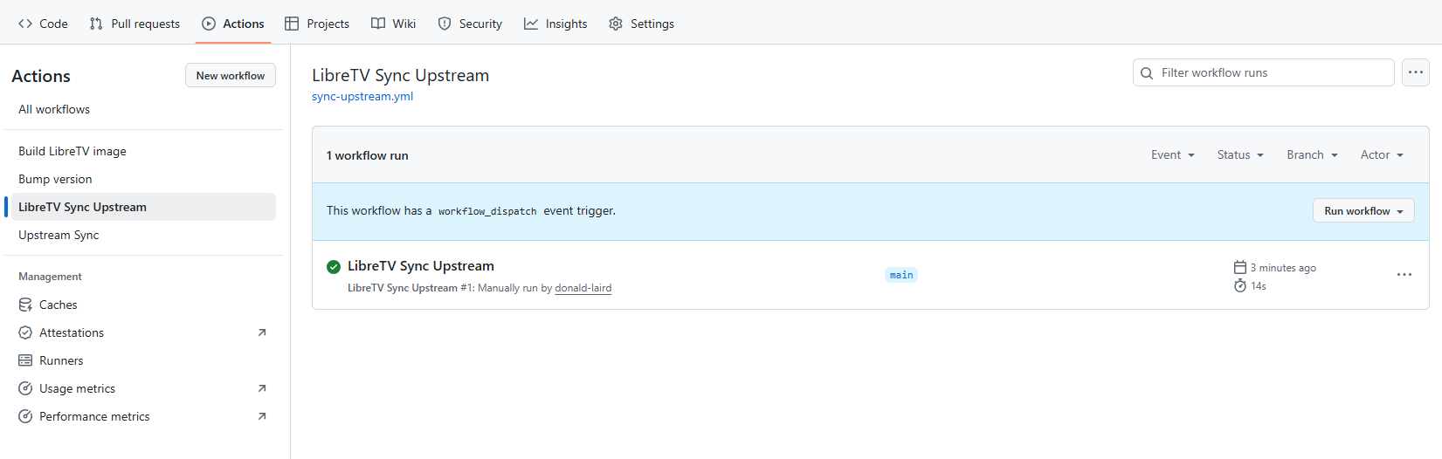Image resolution: width=1442 pixels, height=459 pixels.
Task: Expand the Run workflow dropdown button
Action: (1363, 211)
